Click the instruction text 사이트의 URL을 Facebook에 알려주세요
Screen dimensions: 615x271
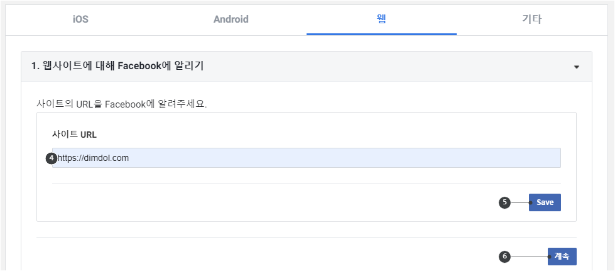(121, 104)
